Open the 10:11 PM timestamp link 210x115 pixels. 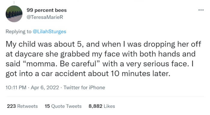(16, 88)
